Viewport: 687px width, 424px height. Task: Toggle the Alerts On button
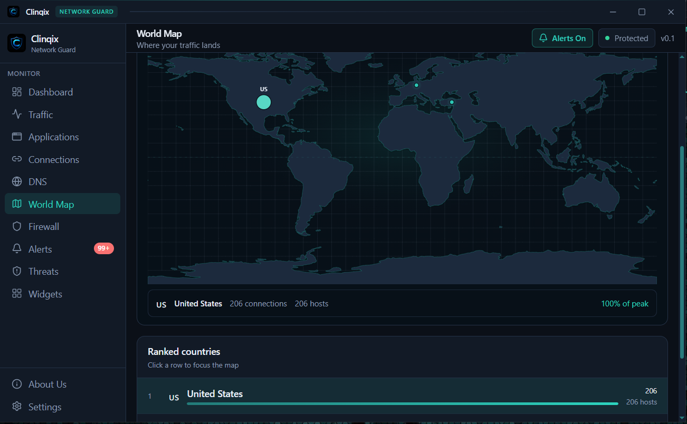(x=562, y=38)
